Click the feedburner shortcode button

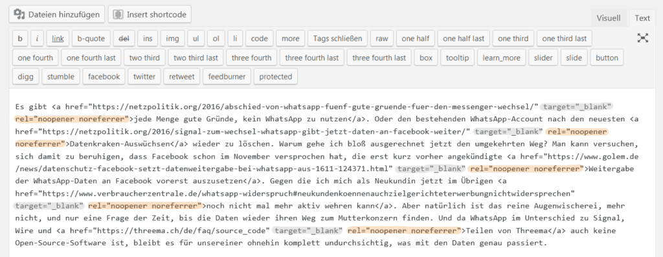coord(227,77)
